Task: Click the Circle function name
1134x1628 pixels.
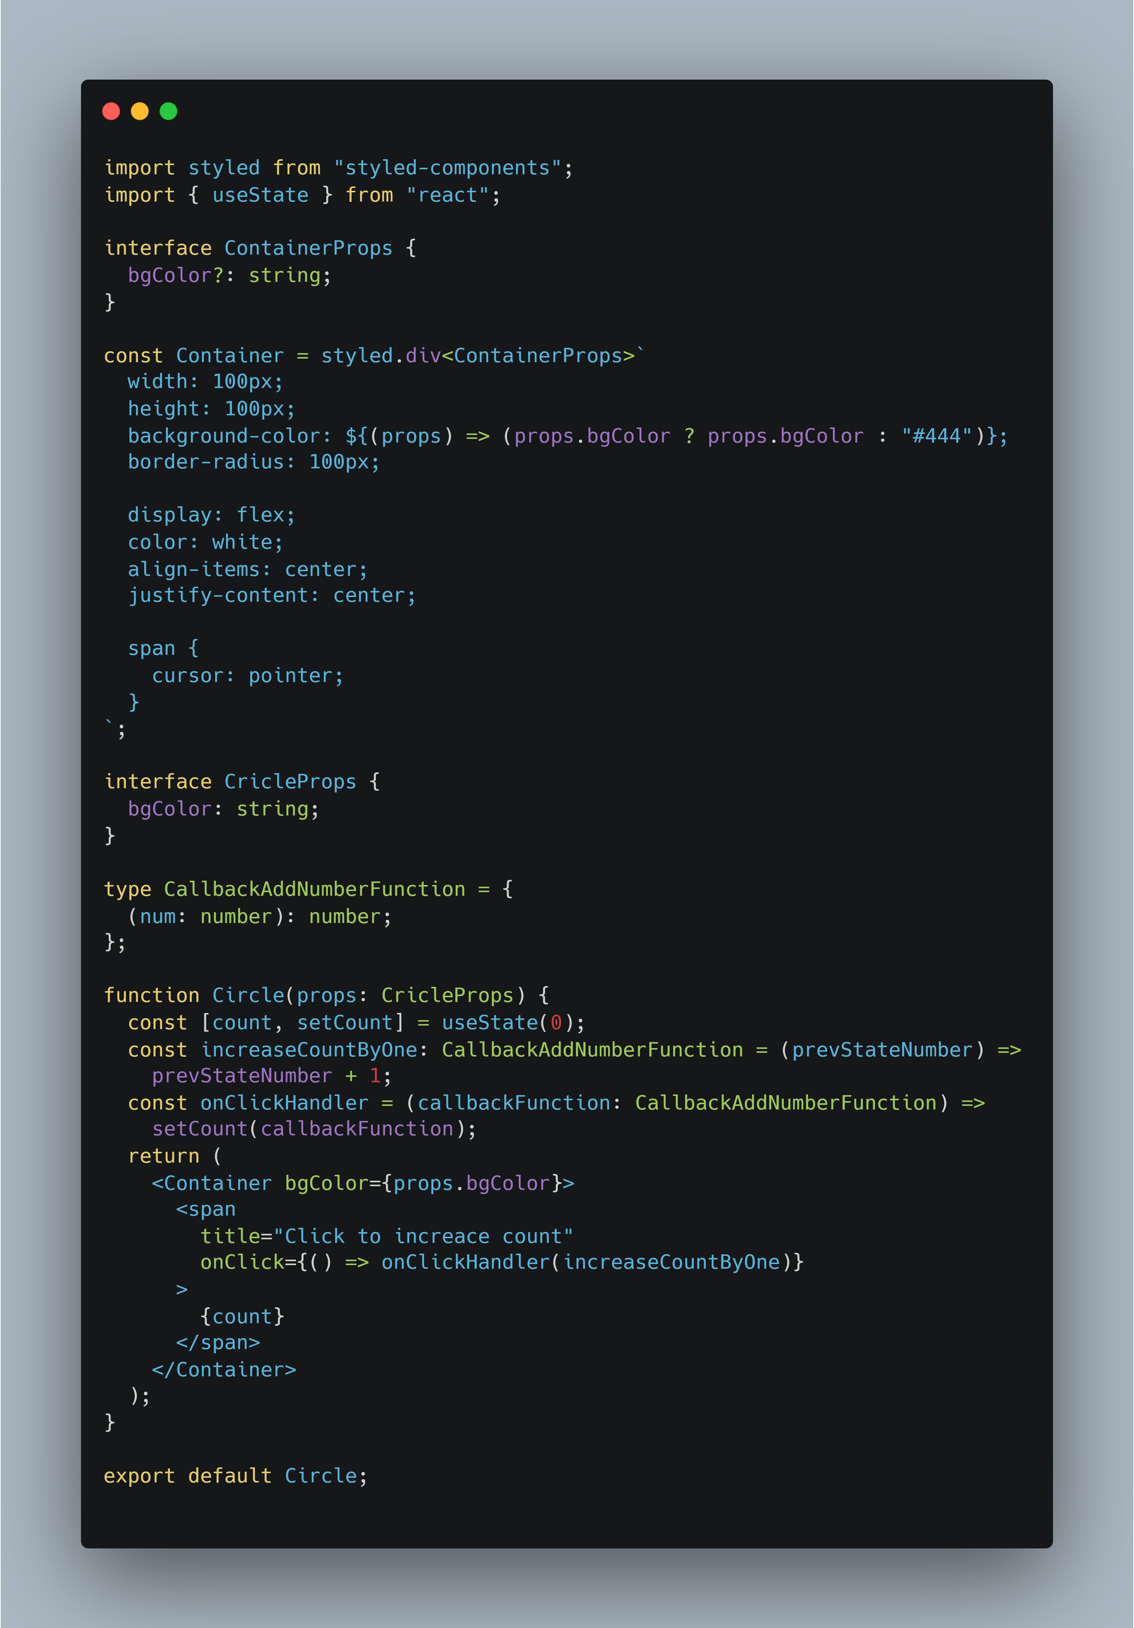Action: [x=248, y=995]
